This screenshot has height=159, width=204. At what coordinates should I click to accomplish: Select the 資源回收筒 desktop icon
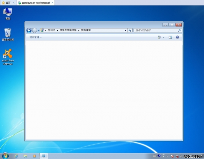[x=8, y=35]
